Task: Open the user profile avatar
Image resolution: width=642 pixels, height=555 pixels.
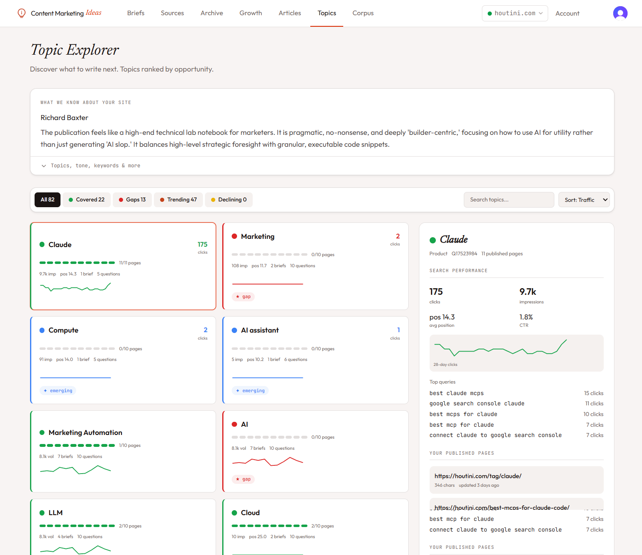Action: coord(620,13)
